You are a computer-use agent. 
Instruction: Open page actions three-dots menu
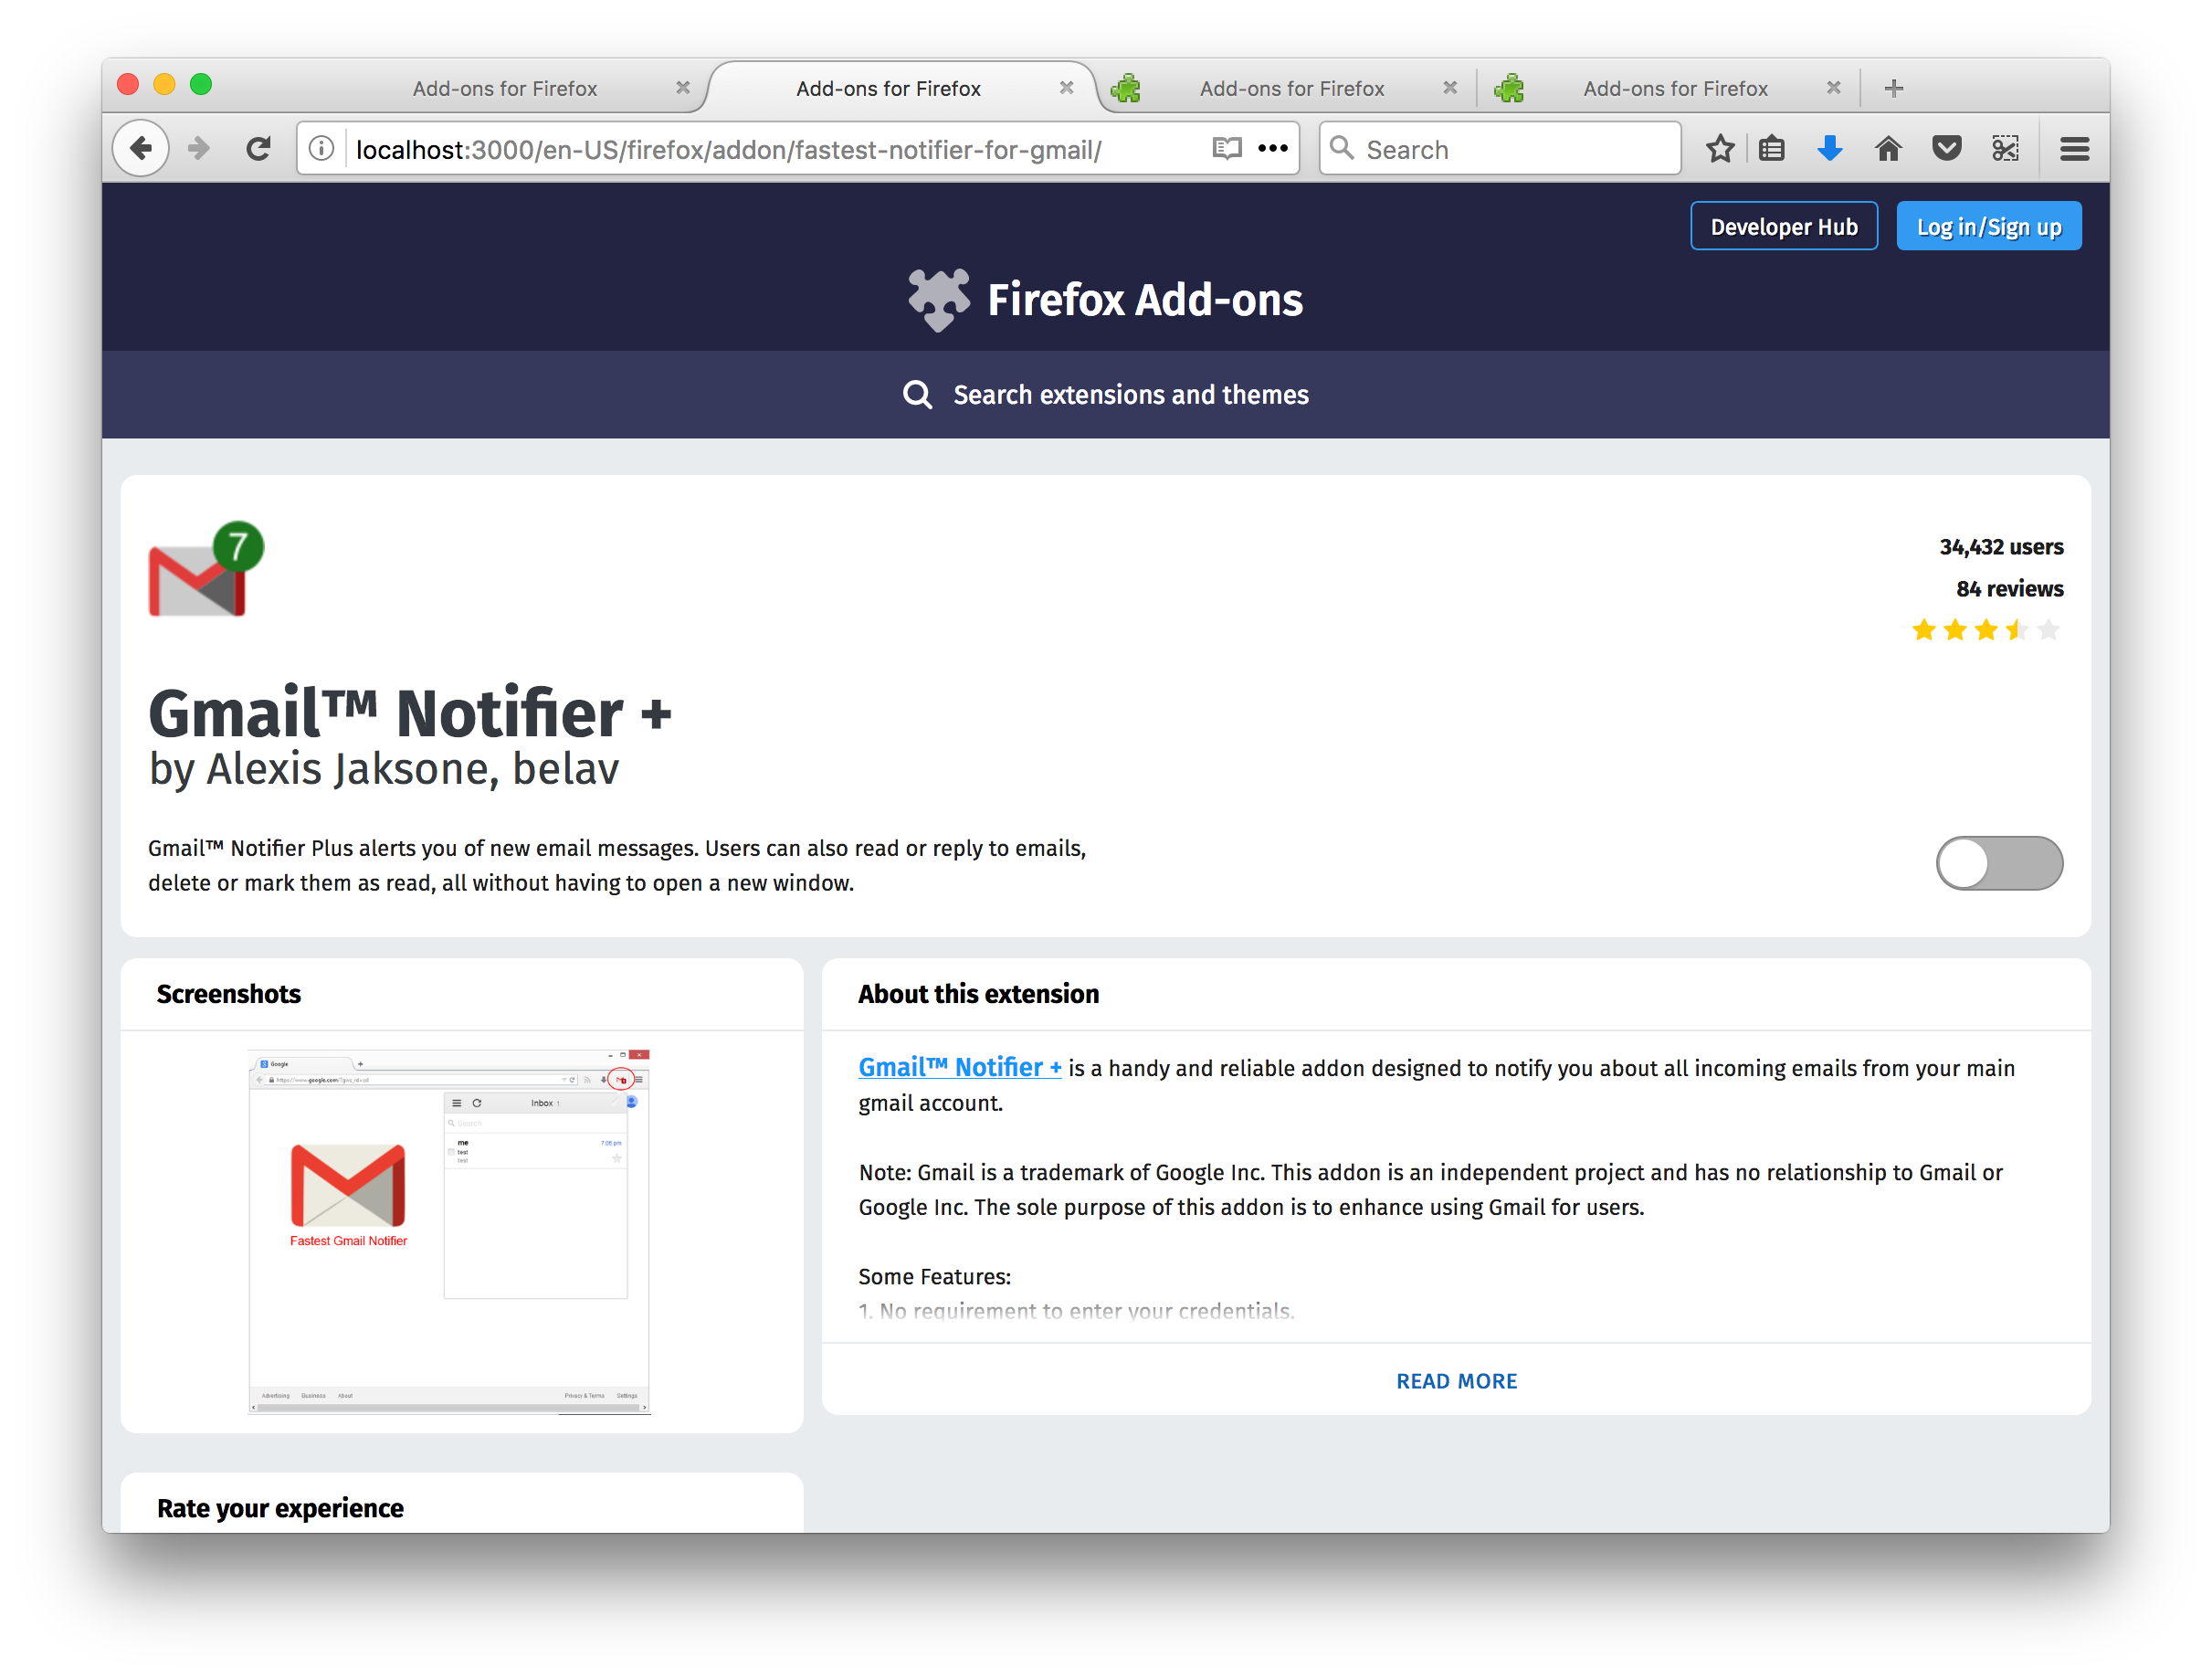[x=1272, y=149]
